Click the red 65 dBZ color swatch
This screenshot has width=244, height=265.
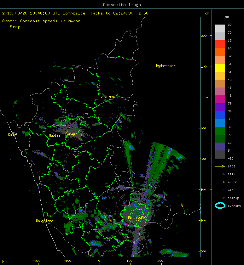click(220, 44)
